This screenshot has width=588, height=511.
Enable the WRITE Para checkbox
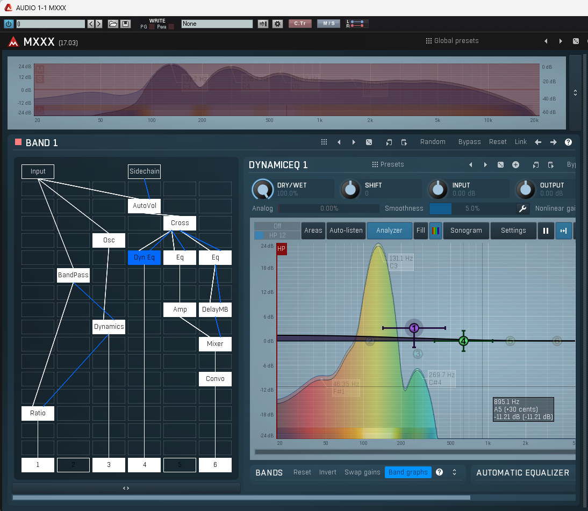[171, 27]
